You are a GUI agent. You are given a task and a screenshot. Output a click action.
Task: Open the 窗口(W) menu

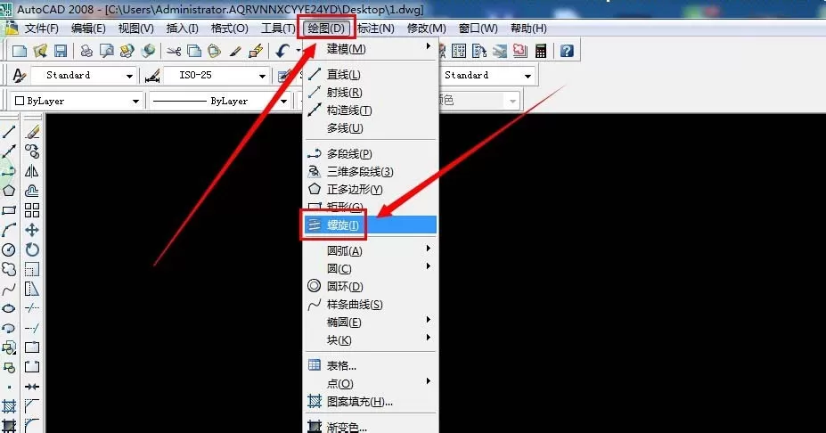coord(478,29)
